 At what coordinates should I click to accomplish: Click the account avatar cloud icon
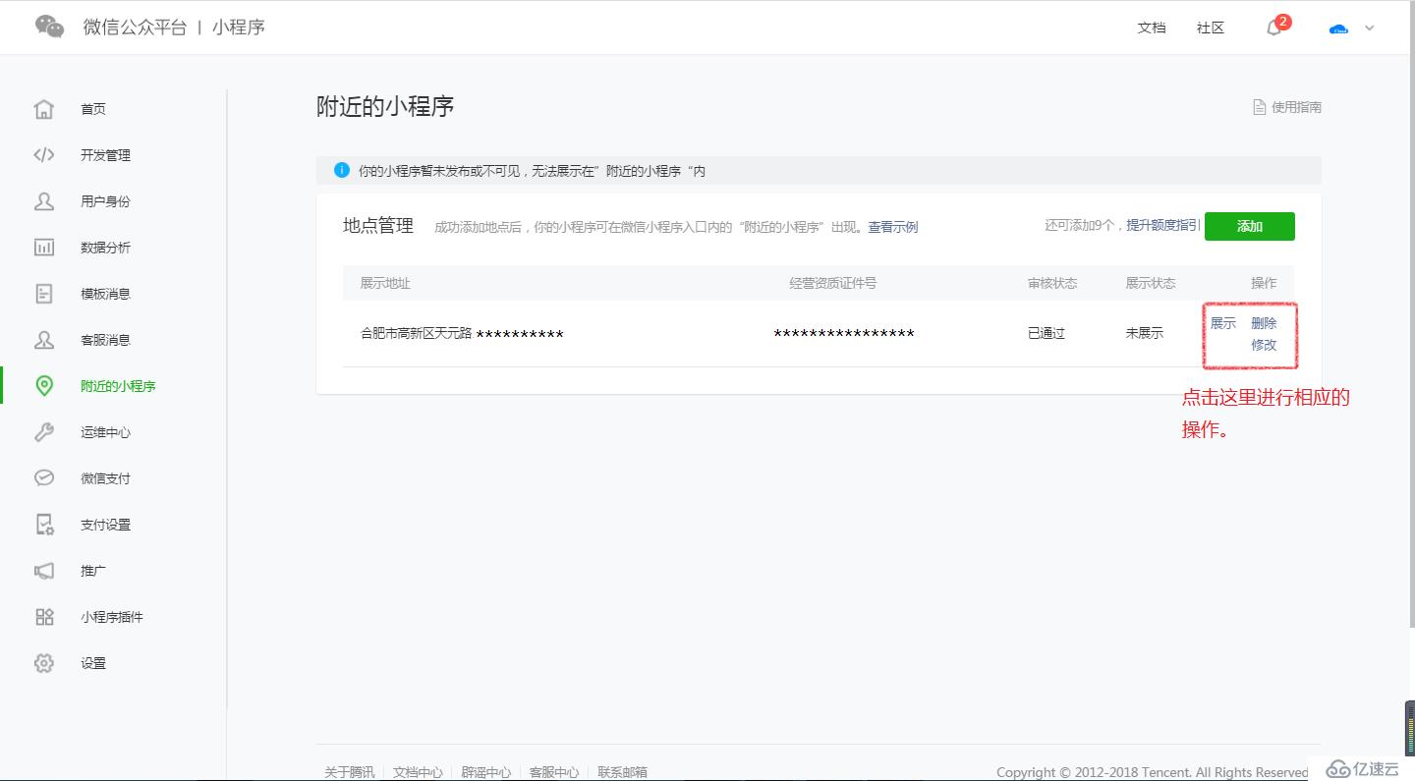1338,28
